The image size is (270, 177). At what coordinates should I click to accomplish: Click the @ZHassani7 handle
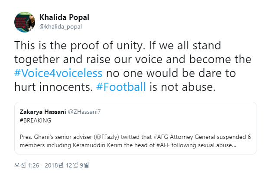(x=84, y=112)
